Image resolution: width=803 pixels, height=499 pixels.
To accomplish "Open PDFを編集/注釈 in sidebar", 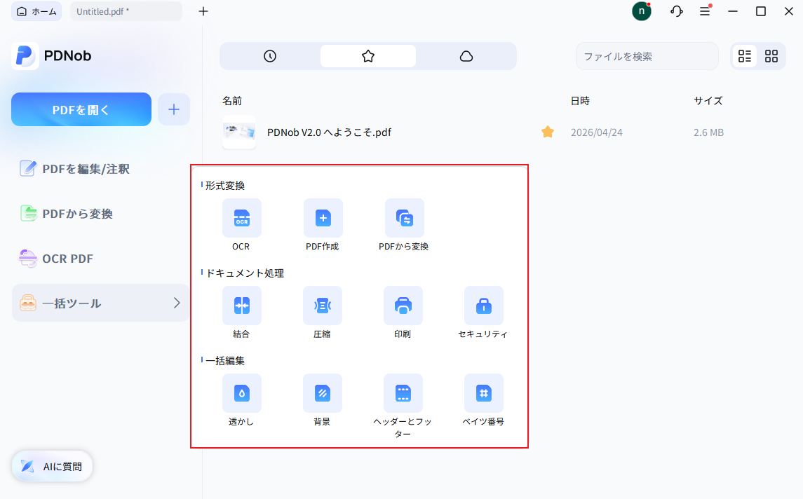I will tap(75, 169).
